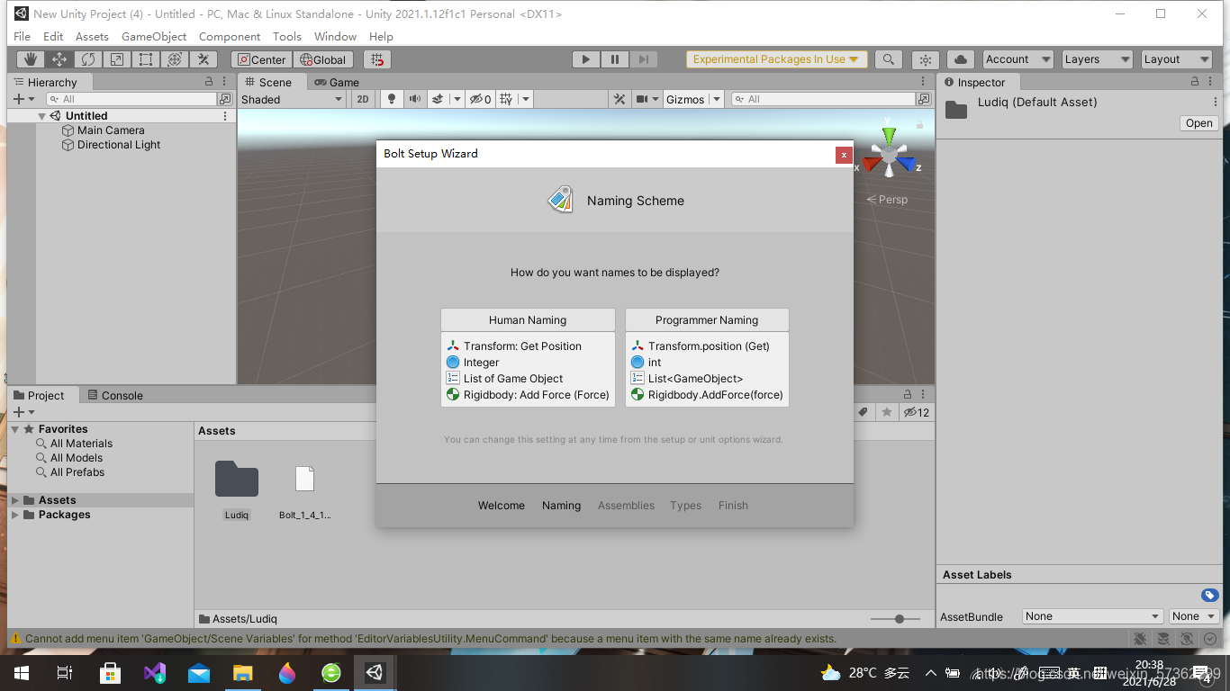
Task: Toggle Global handle rotation button
Action: [x=322, y=59]
